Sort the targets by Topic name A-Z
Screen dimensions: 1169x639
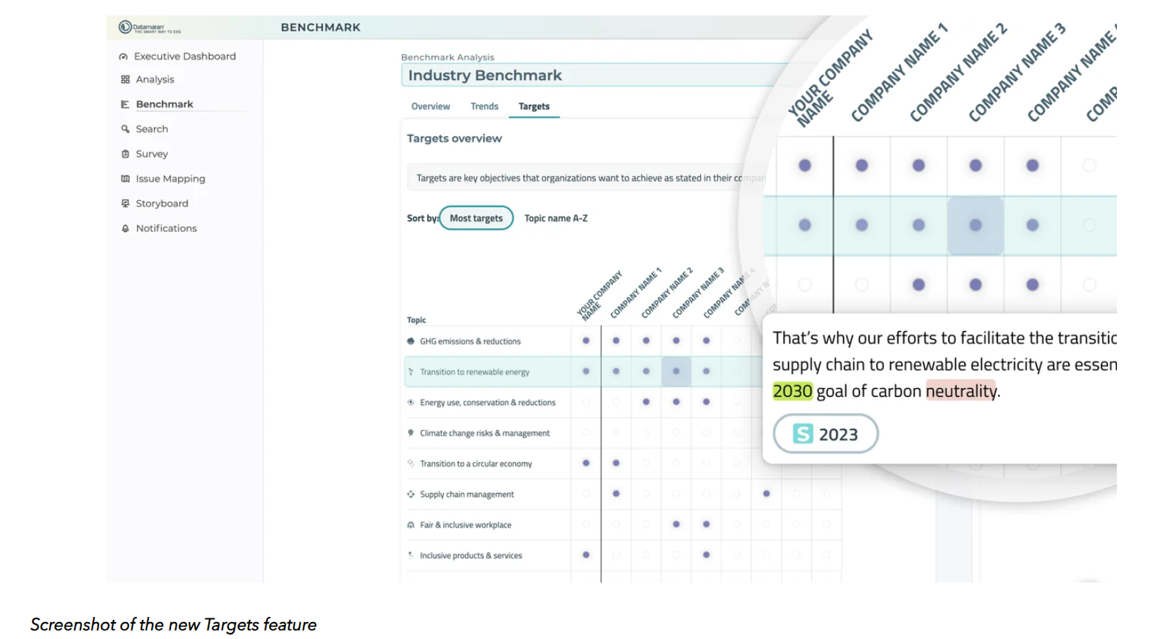click(x=556, y=218)
